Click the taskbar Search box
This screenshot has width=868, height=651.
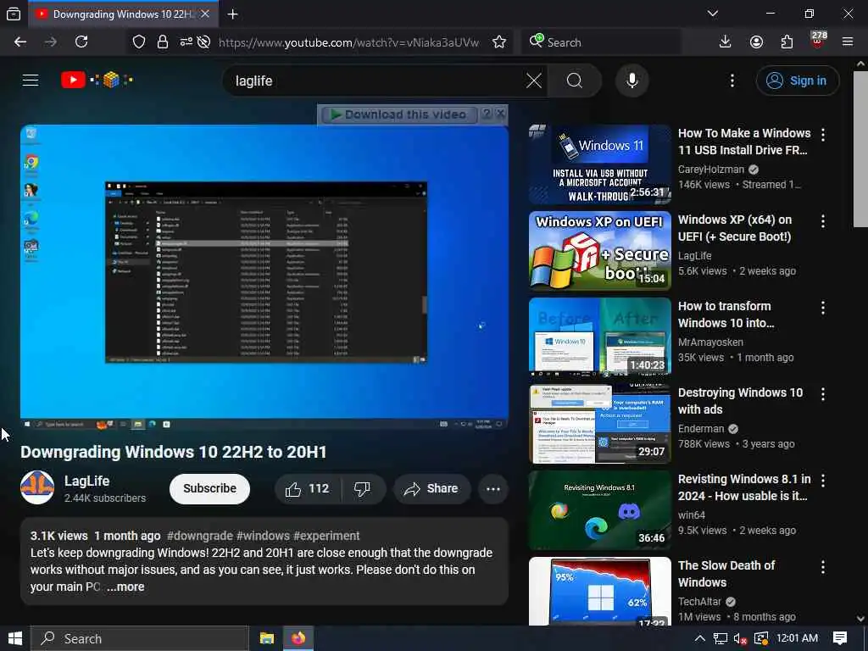(140, 639)
